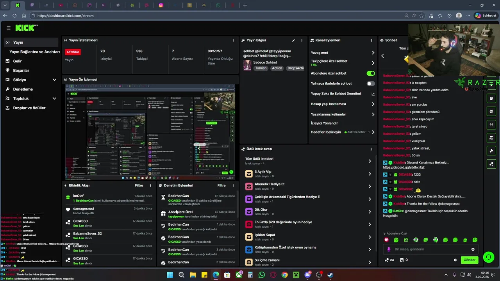The height and width of the screenshot is (281, 500).
Task: Click the channel points icon in the chat sidebar
Action: click(491, 164)
